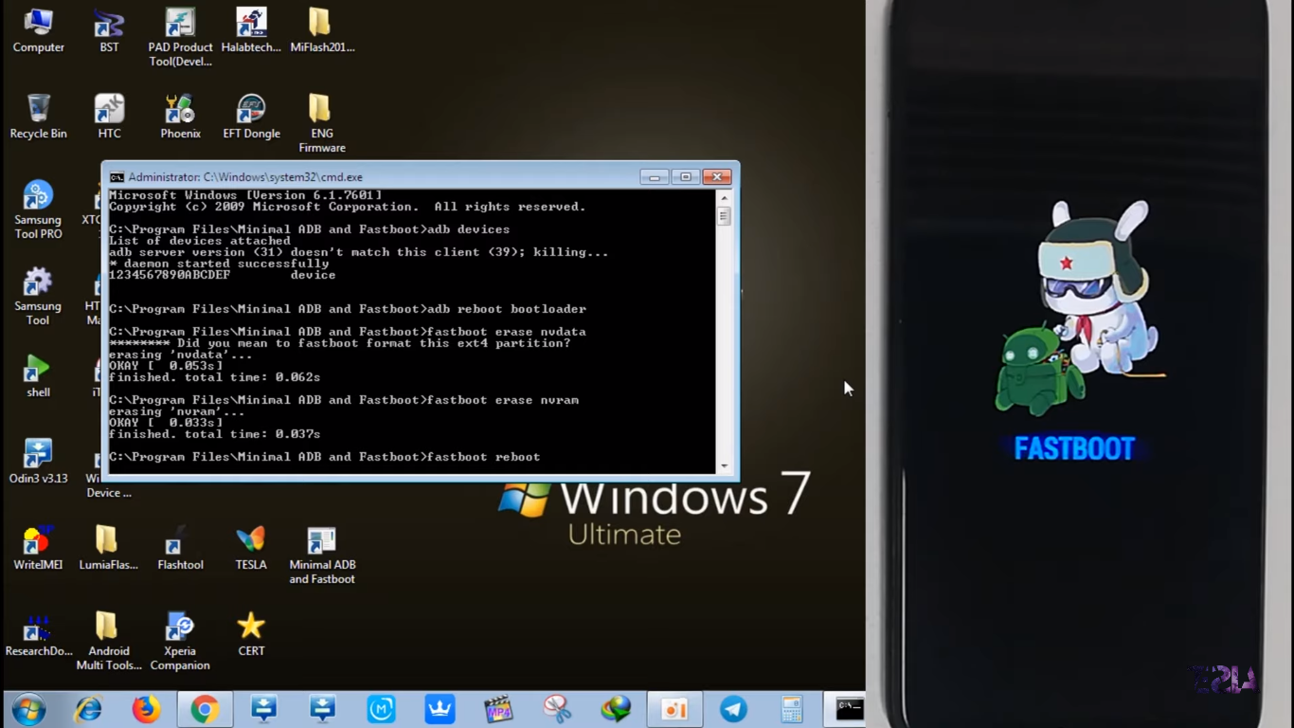Click the cmd scrollbar down arrow
1294x728 pixels.
(724, 465)
